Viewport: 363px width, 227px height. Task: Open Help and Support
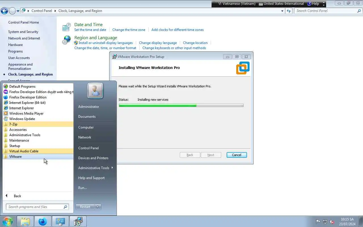91,178
